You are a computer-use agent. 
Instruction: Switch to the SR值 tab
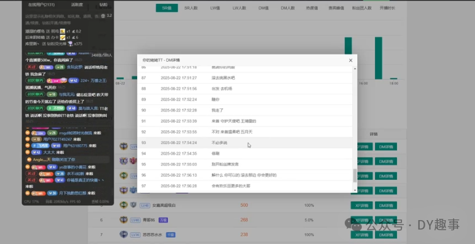167,8
